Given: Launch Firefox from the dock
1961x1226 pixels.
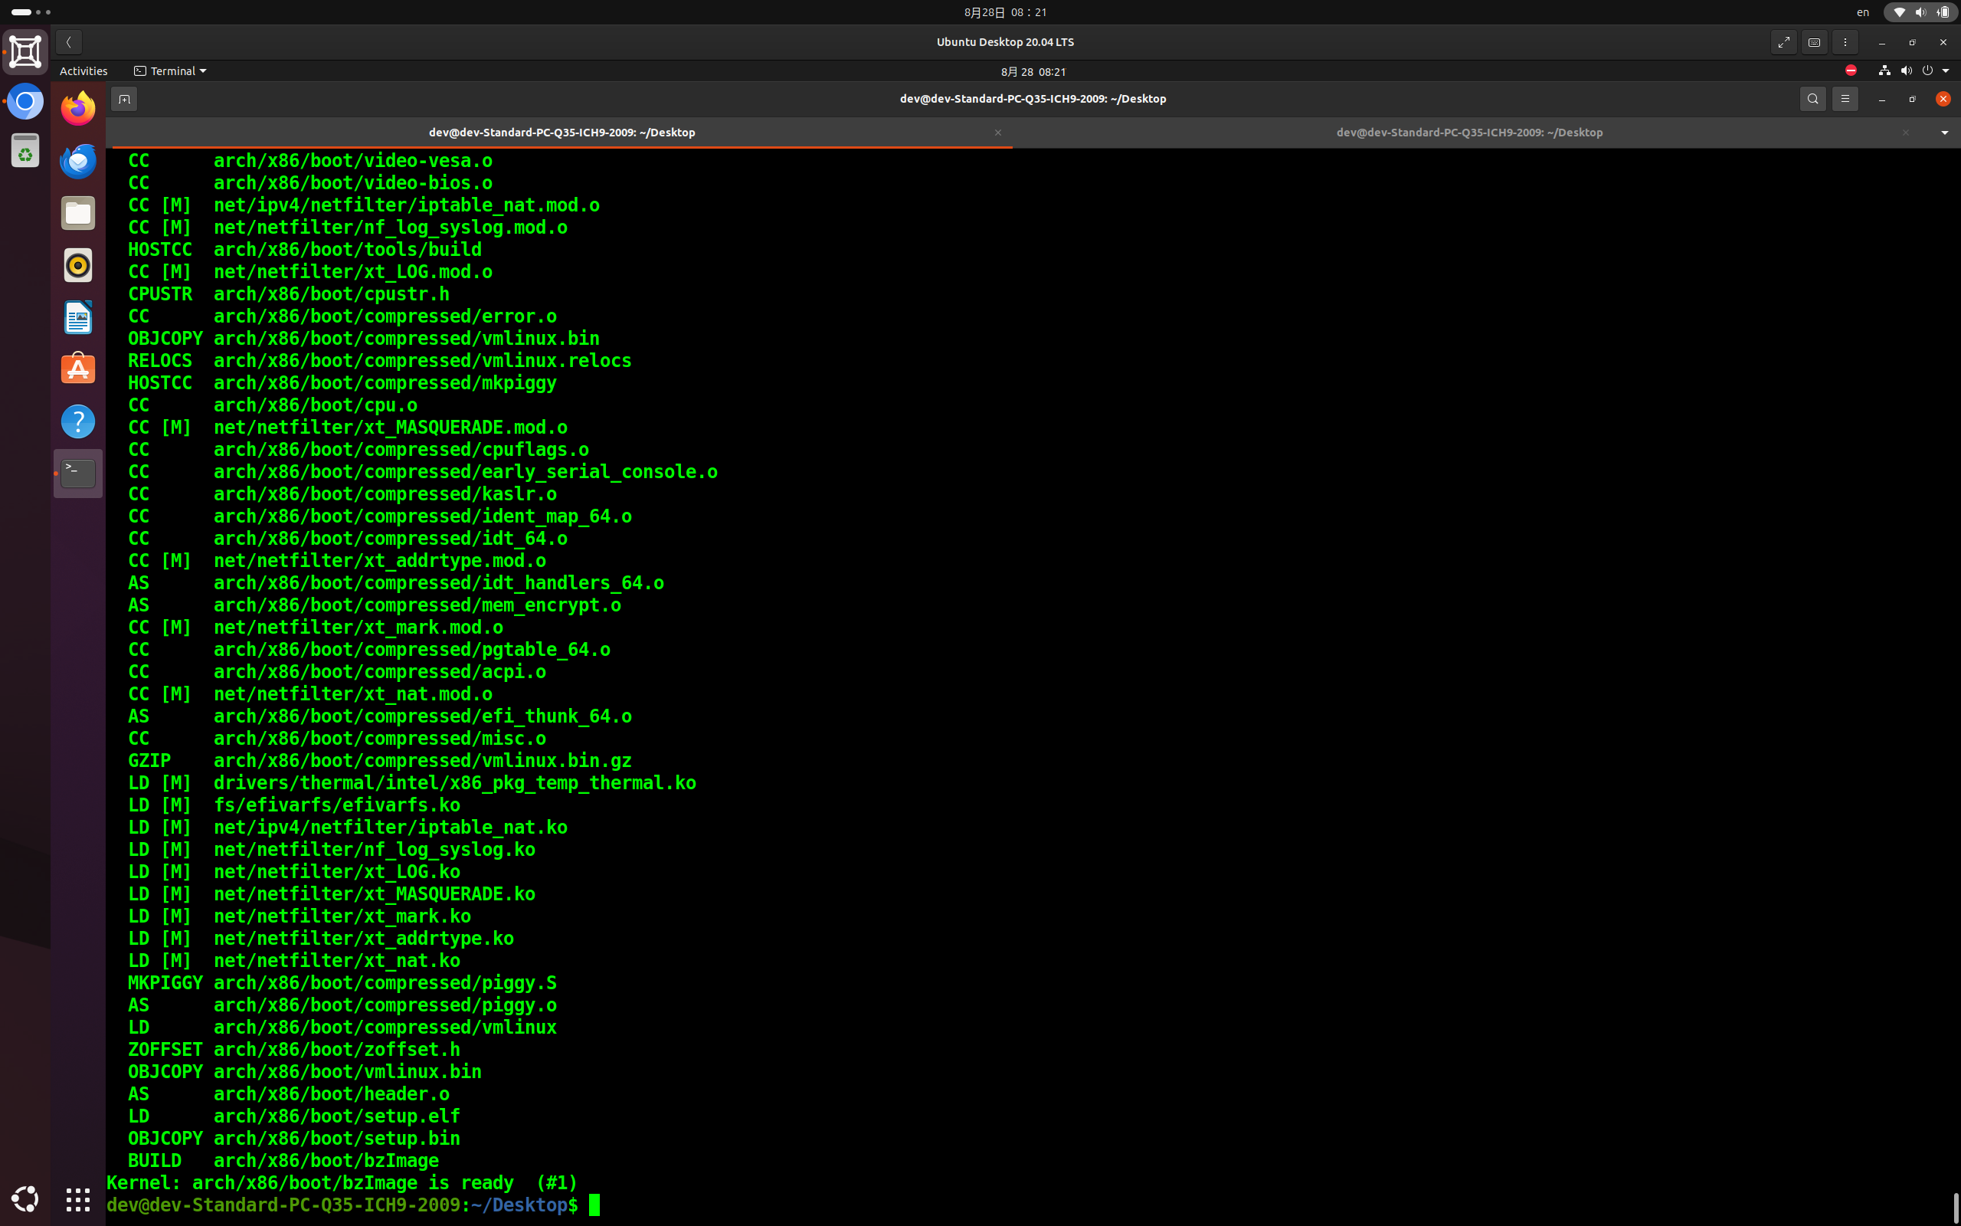Looking at the screenshot, I should (79, 109).
